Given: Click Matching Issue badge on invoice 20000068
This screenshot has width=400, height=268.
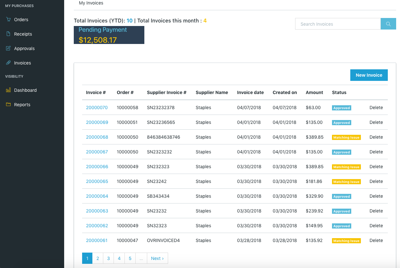Looking at the screenshot, I should click(346, 137).
